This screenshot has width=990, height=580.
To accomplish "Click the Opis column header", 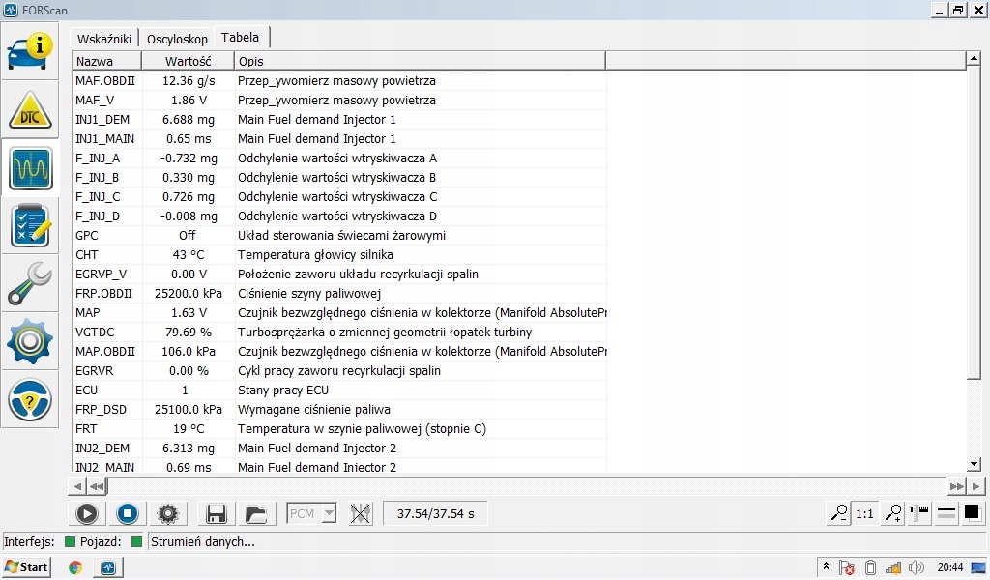I will click(420, 61).
